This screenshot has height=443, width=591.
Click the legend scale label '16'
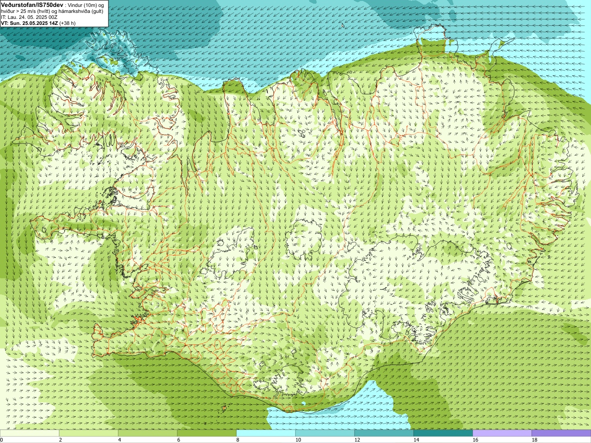tap(475, 440)
